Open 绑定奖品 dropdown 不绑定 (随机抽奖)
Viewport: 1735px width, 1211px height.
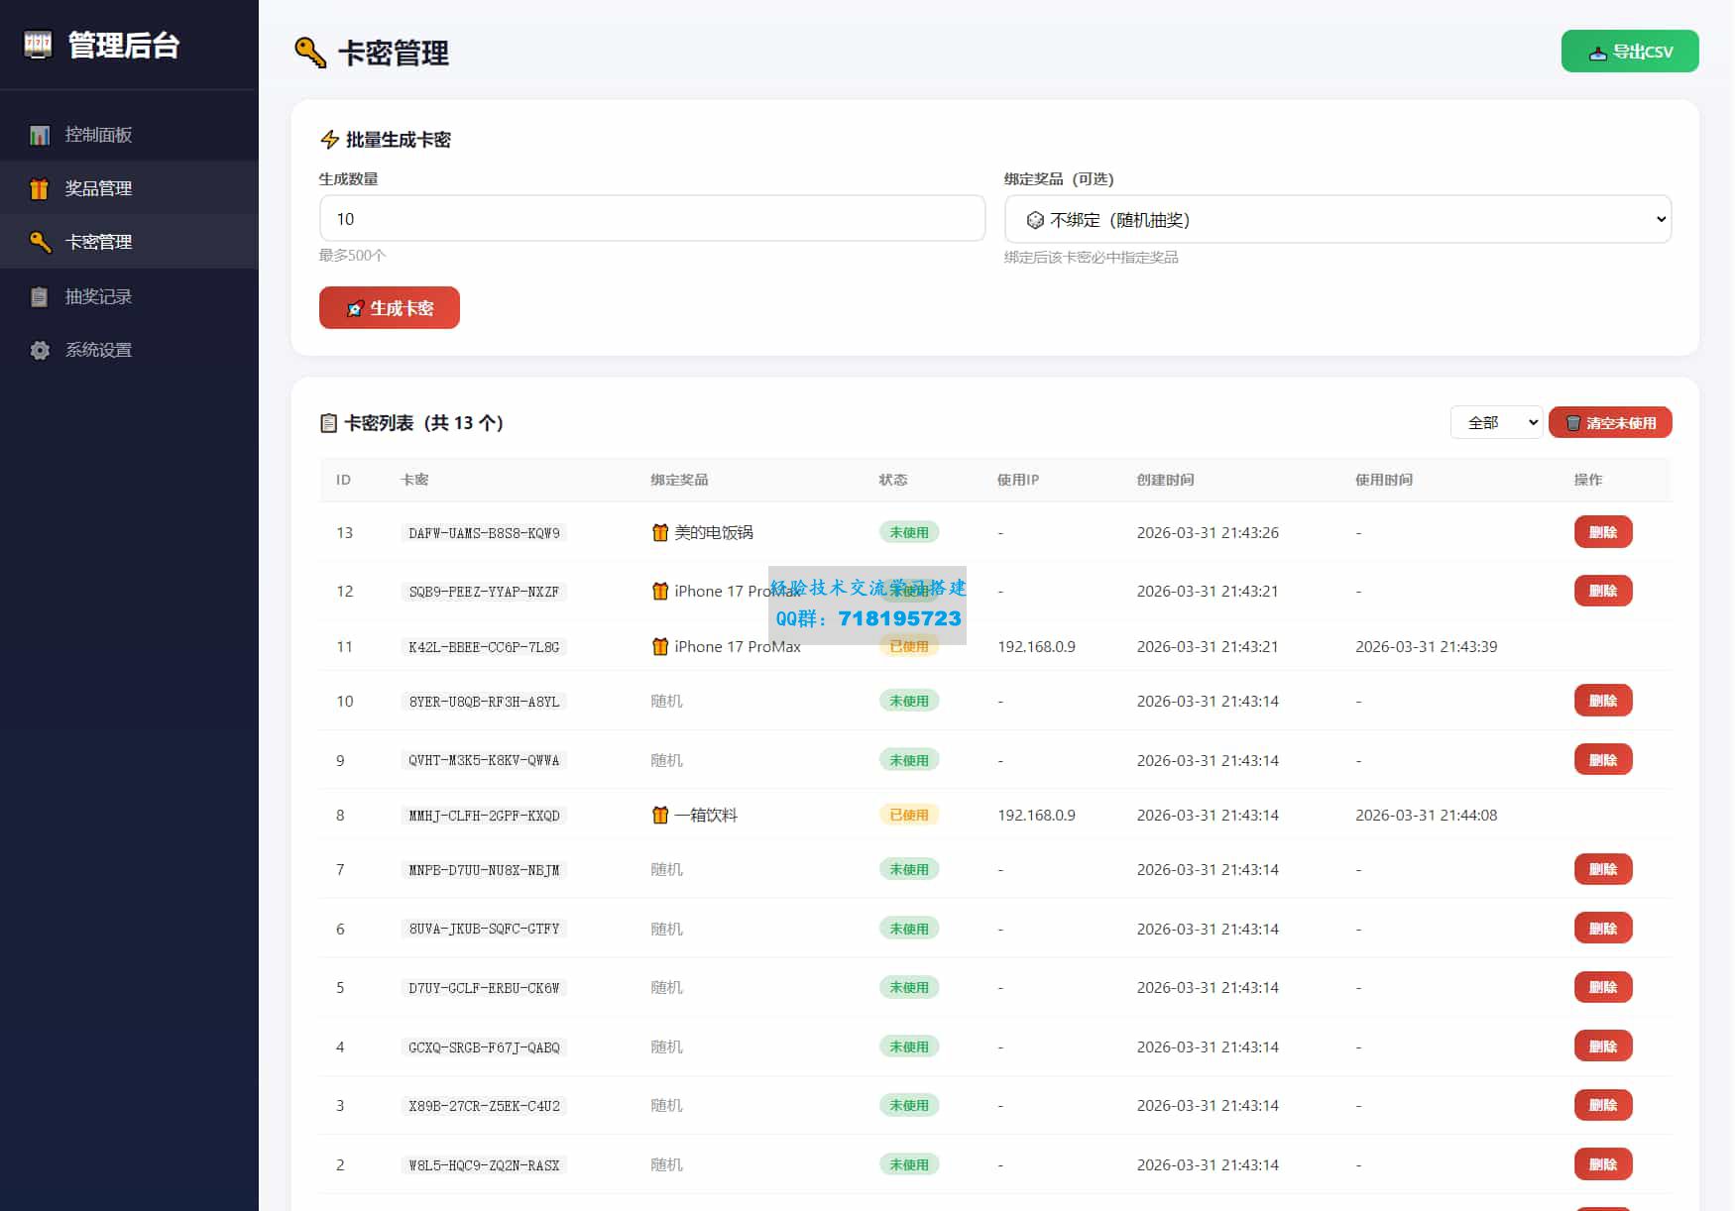(x=1337, y=219)
